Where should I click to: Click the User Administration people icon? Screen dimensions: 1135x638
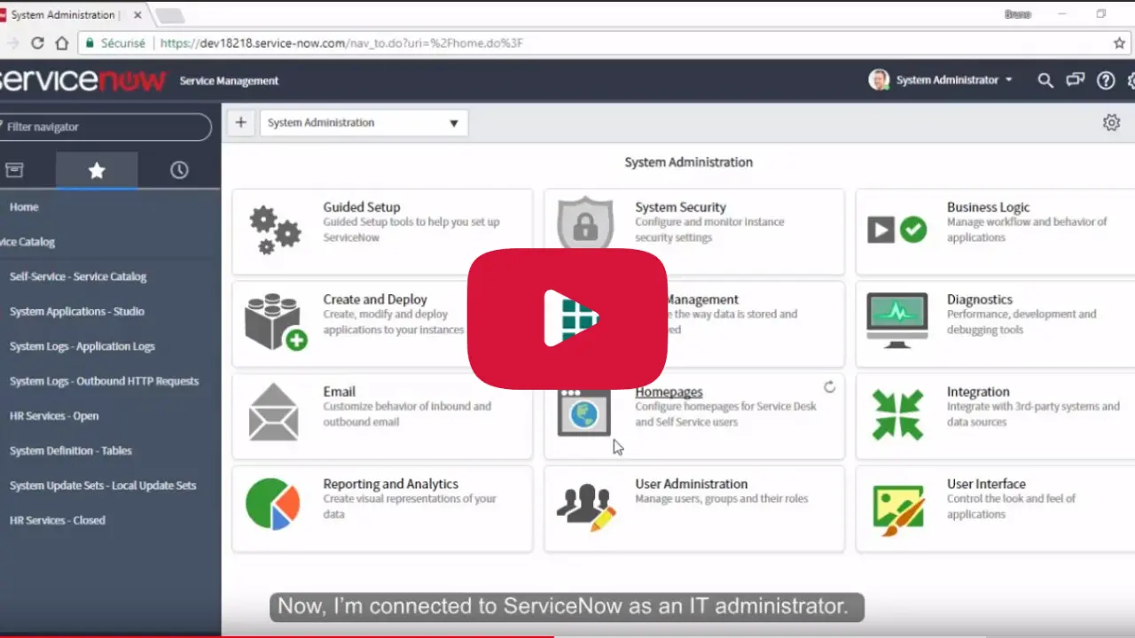586,506
